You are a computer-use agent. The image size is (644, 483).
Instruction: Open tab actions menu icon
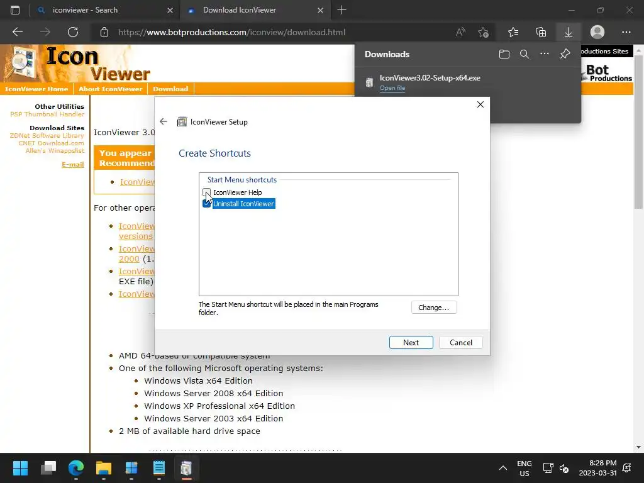point(15,10)
